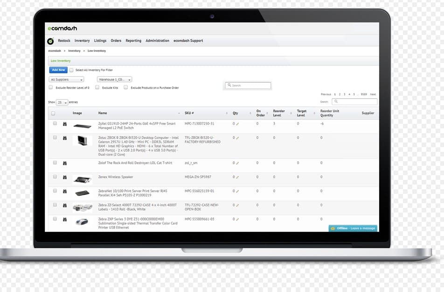Image resolution: width=444 pixels, height=292 pixels.
Task: Click binoculars icon for ZyXel GS1910-24HP switch
Action: (x=64, y=124)
